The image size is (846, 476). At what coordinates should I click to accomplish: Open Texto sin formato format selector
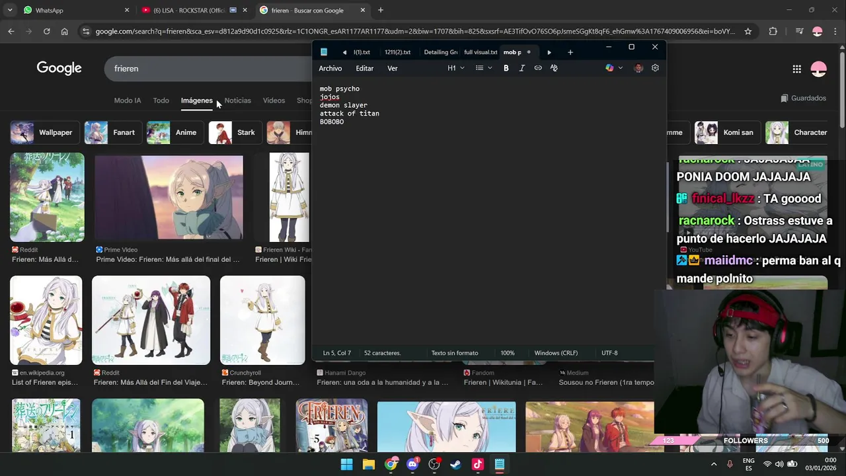tap(455, 353)
